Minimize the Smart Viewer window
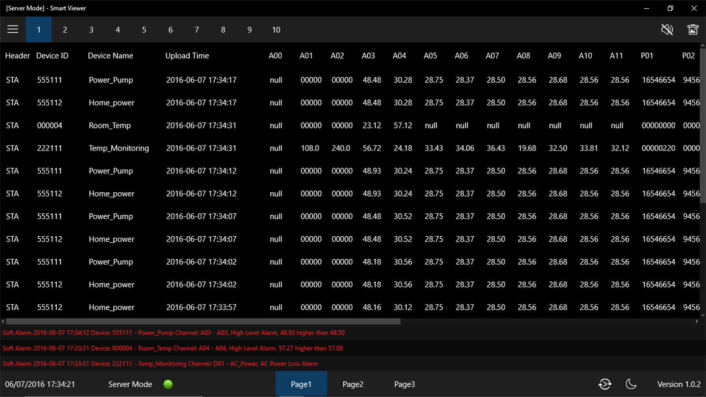This screenshot has height=397, width=706. pos(647,8)
